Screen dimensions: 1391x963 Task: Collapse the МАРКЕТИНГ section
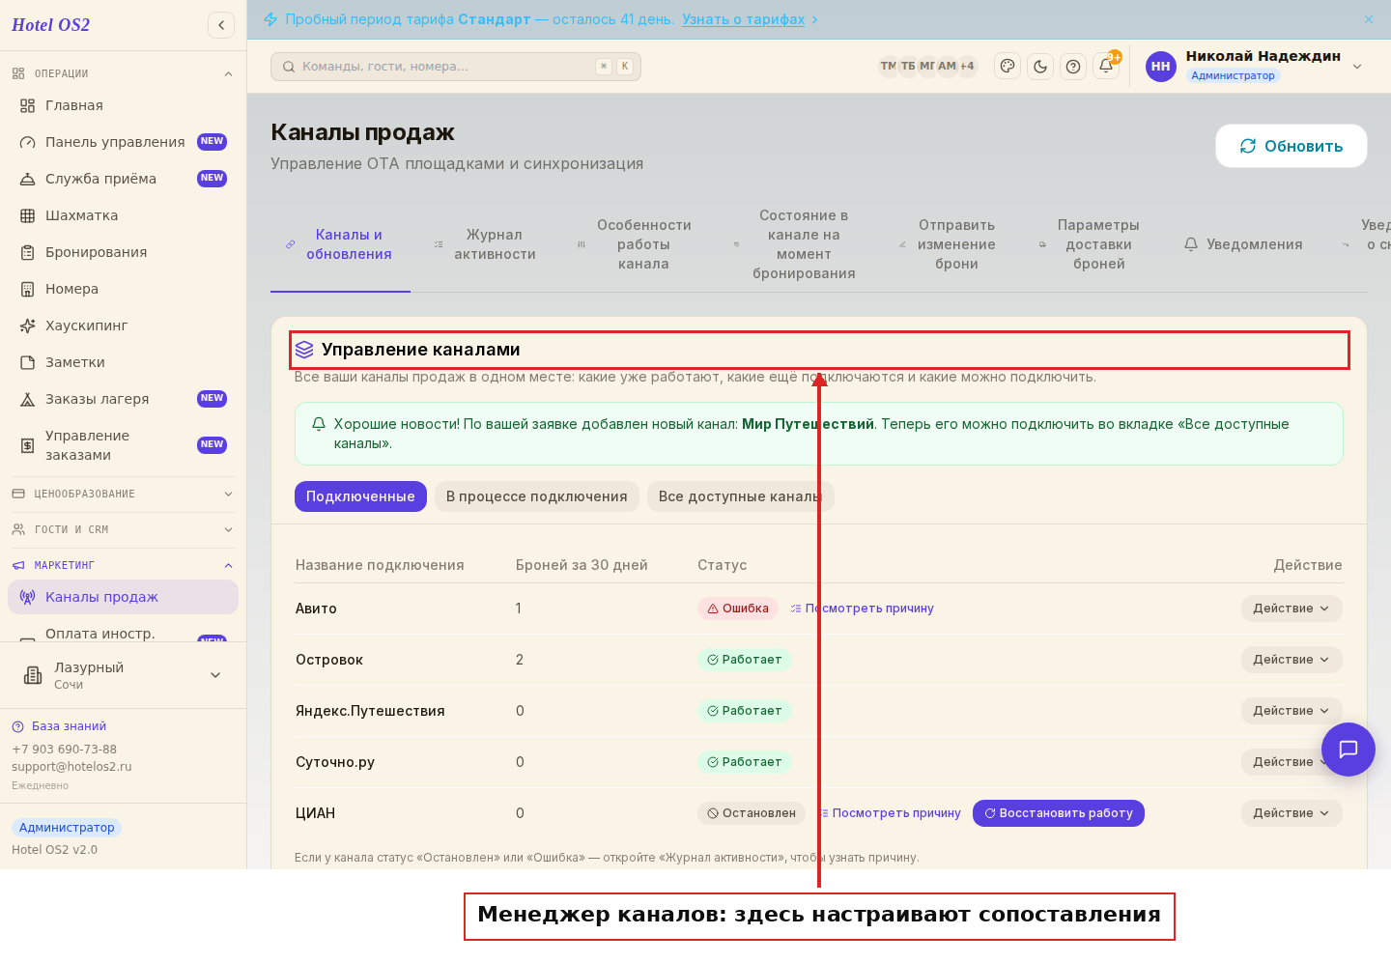tap(123, 565)
